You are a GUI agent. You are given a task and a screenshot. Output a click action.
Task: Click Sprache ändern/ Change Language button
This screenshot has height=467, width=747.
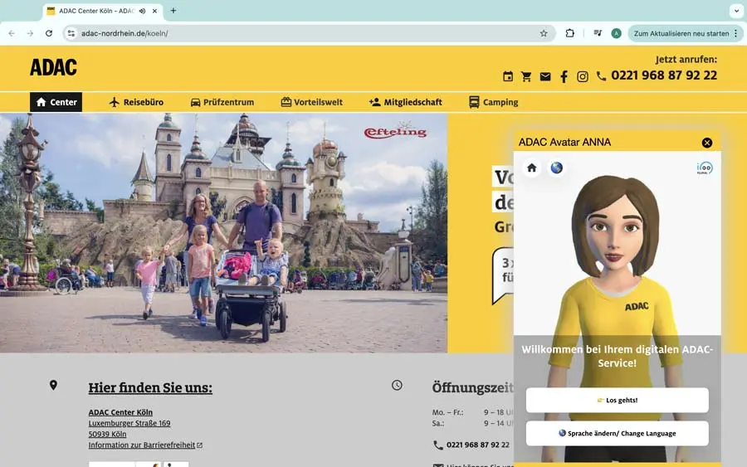pyautogui.click(x=617, y=433)
